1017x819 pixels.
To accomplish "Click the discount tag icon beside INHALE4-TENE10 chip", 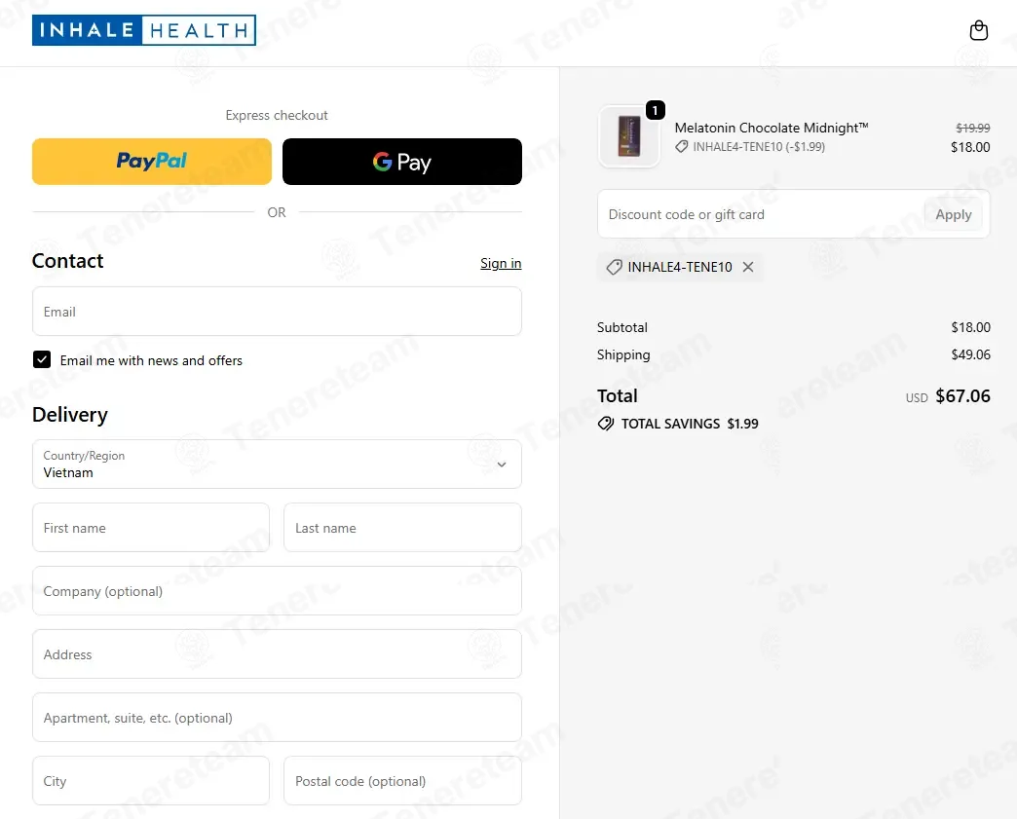I will point(614,267).
